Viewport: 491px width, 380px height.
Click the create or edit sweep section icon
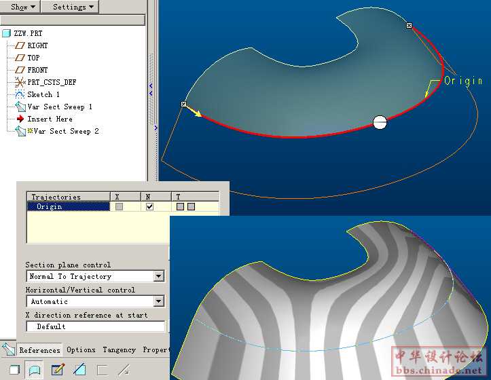[58, 370]
